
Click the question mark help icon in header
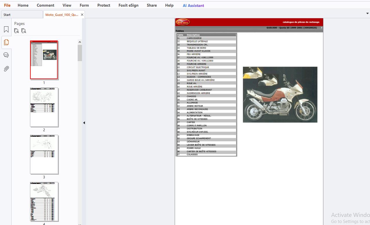click(321, 28)
